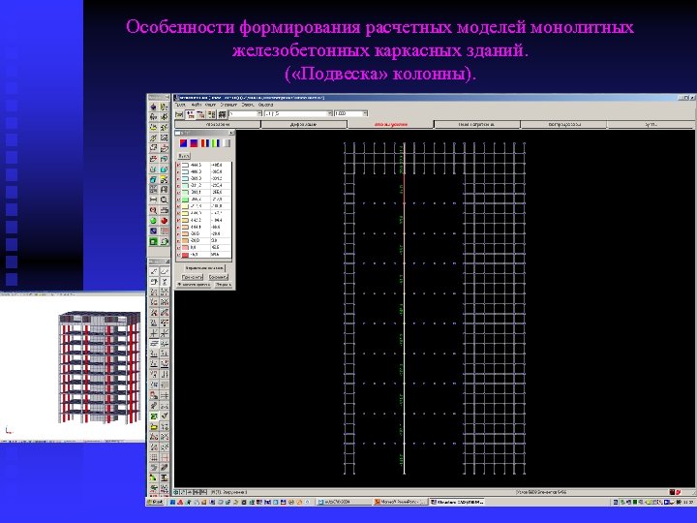Viewport: 697px width, 523px height.
Task: Select the magnifying glass zoom tool
Action: point(165,200)
